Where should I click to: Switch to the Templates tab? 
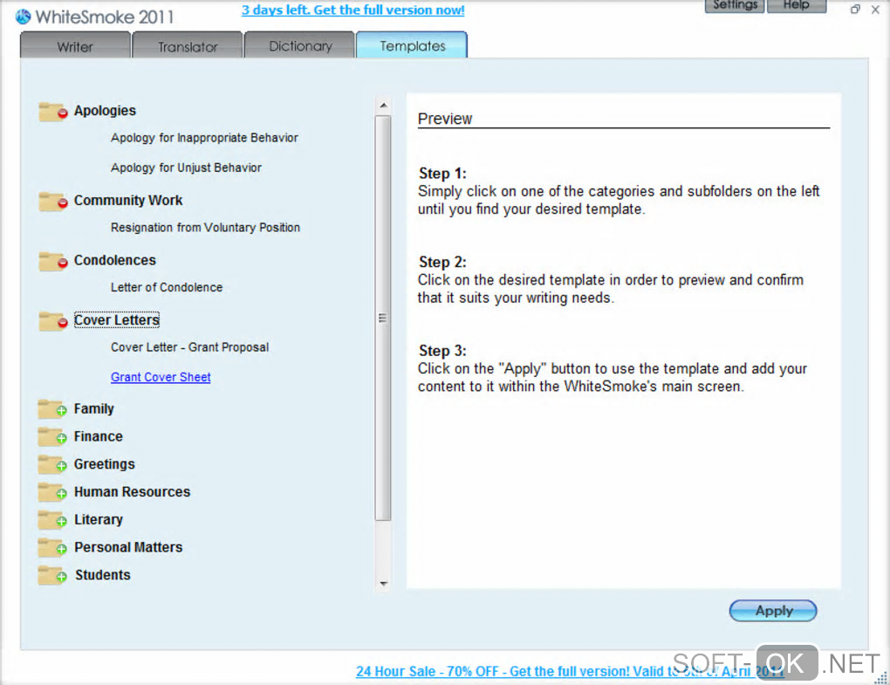click(x=412, y=45)
